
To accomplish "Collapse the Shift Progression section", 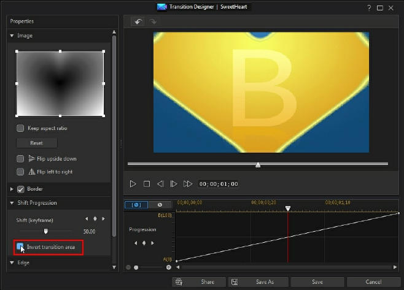I will click(12, 203).
